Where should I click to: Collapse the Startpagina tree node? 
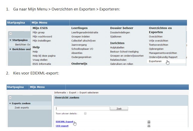(10, 40)
